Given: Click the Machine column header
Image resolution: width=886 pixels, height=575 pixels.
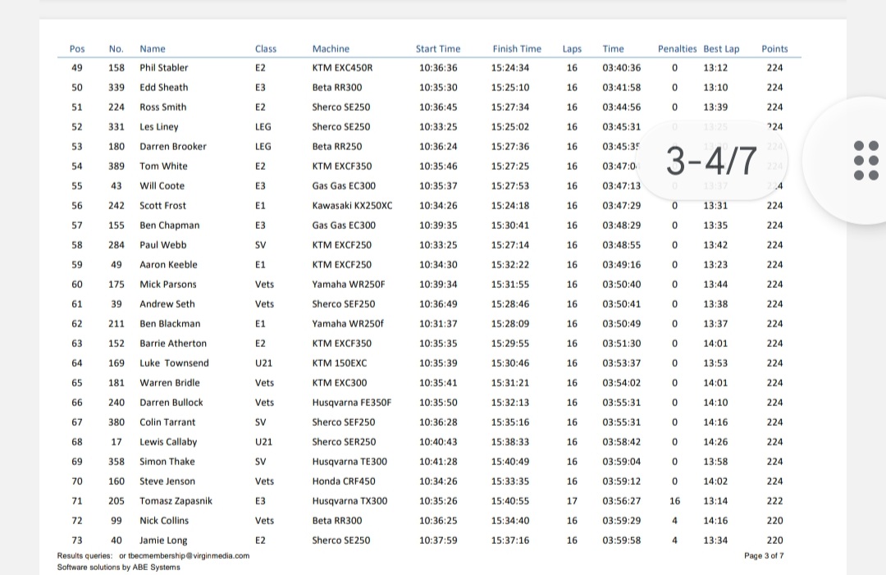Looking at the screenshot, I should (331, 48).
